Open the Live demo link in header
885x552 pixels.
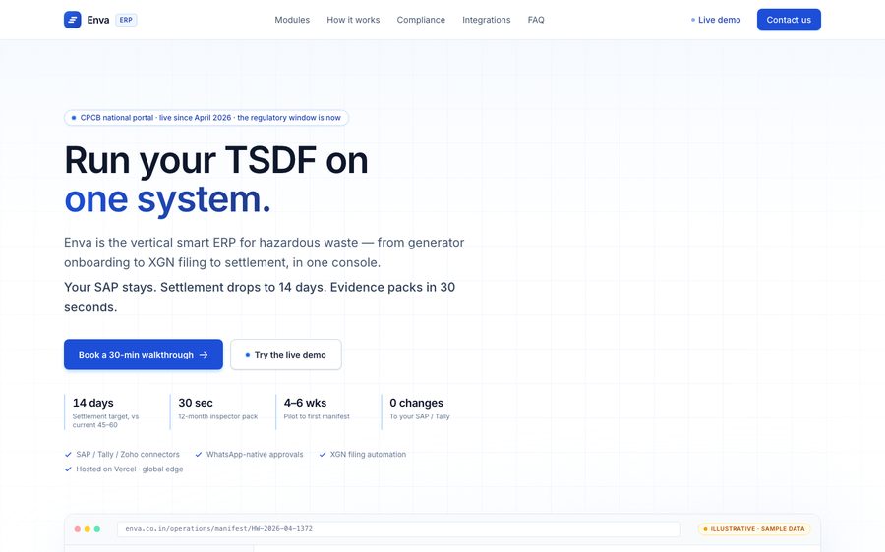point(716,20)
